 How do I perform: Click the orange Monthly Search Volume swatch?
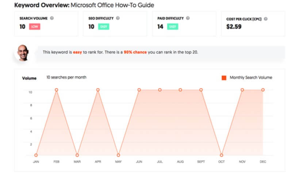224,78
